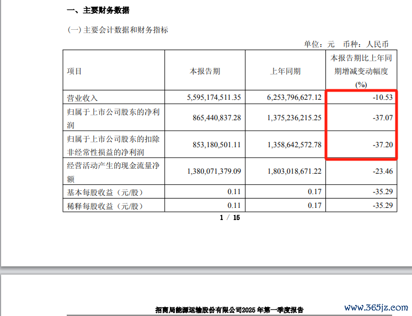Click the www.365jz.com watermark link
Screen dimensions: 412x316
376,308
